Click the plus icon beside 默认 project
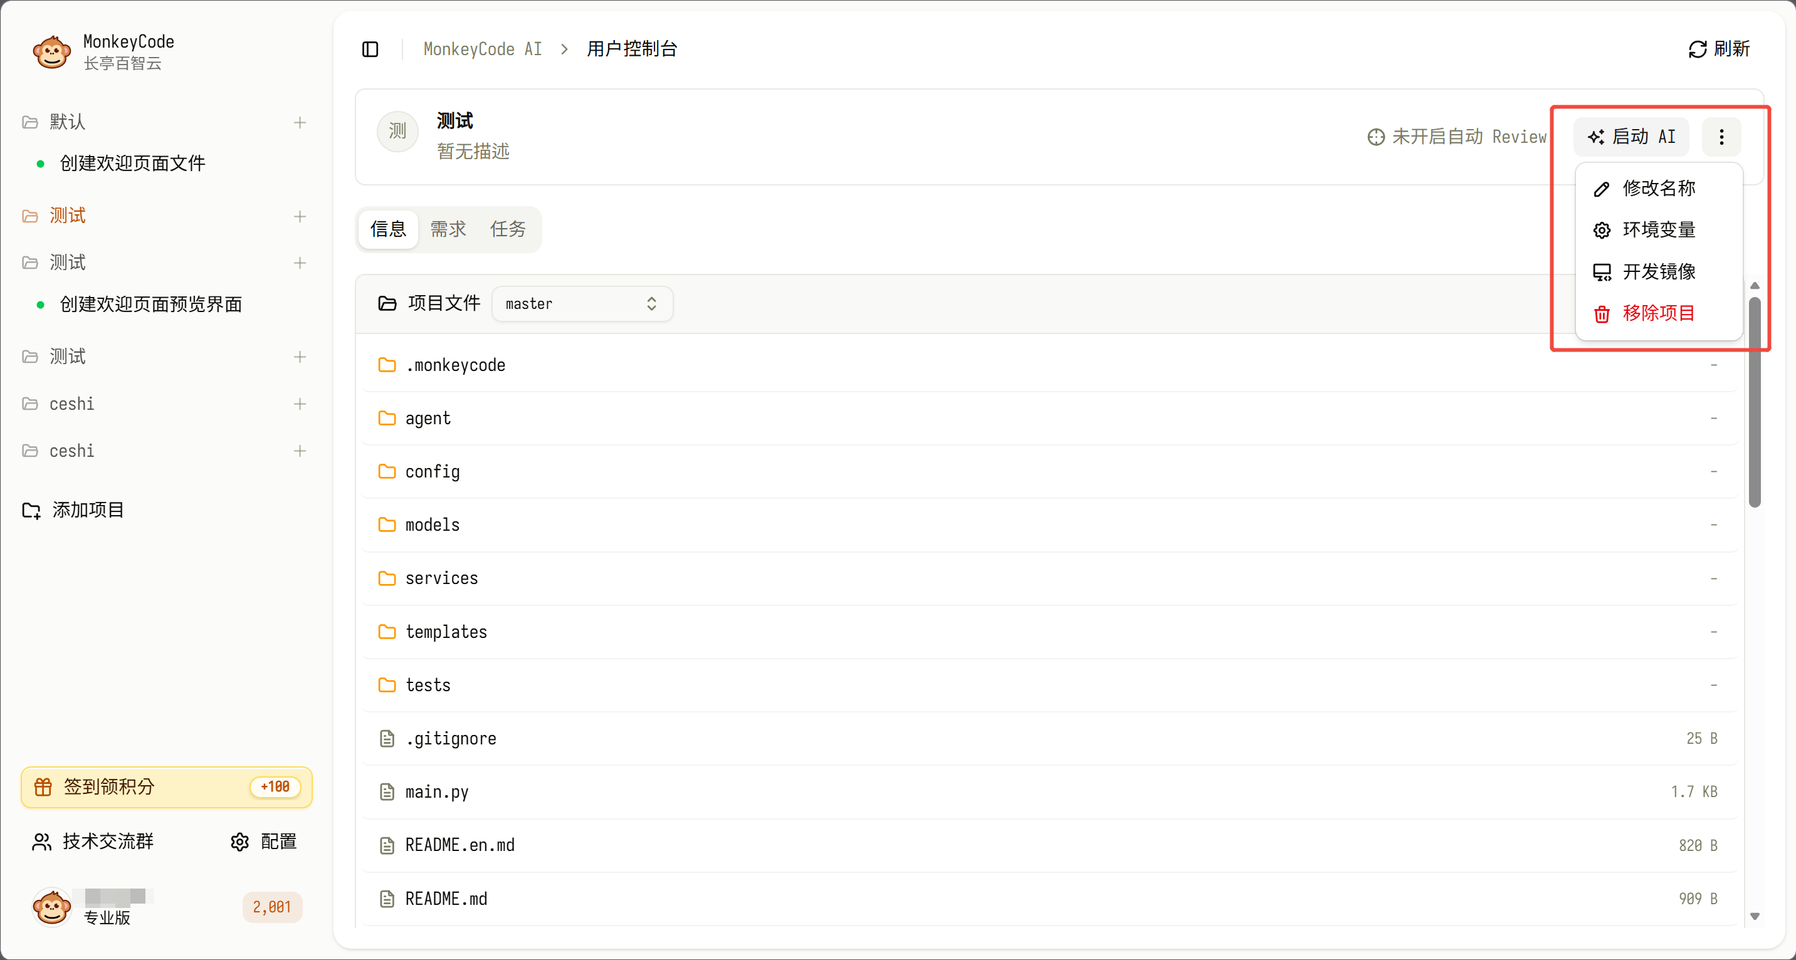The width and height of the screenshot is (1796, 960). click(x=300, y=123)
